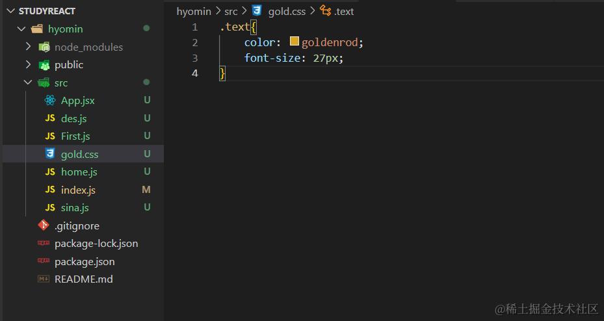
Task: Select the node_modules folder name
Action: (88, 47)
